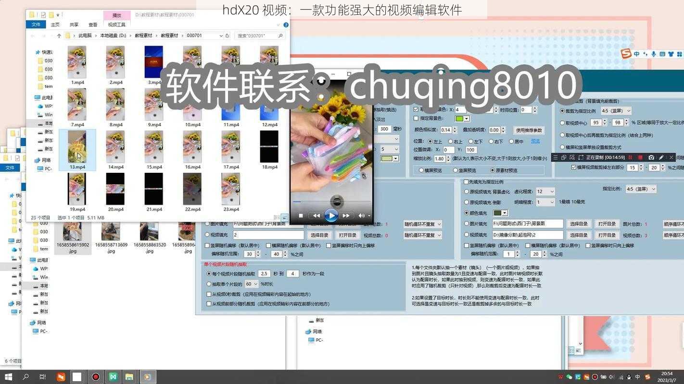Enable 从视频0秒裁剪 checkbox
Screen dimensions: 684x384
[209, 294]
